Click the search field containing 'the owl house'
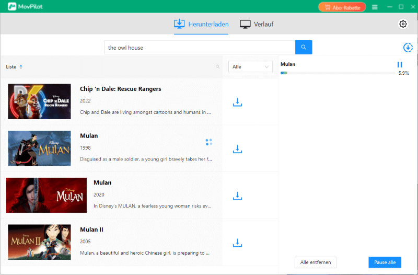Screen dimensions: 418x275 tap(200, 48)
